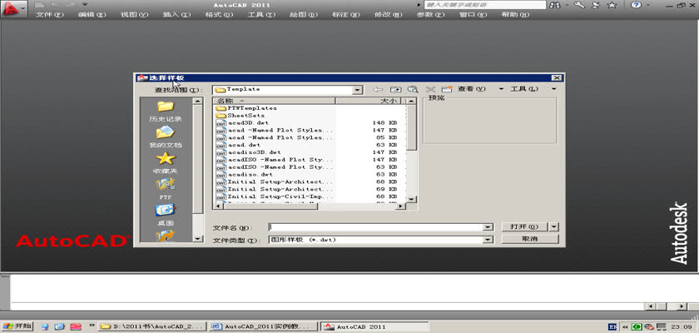Click the Create New Folder icon
The height and width of the screenshot is (333, 699).
[447, 89]
